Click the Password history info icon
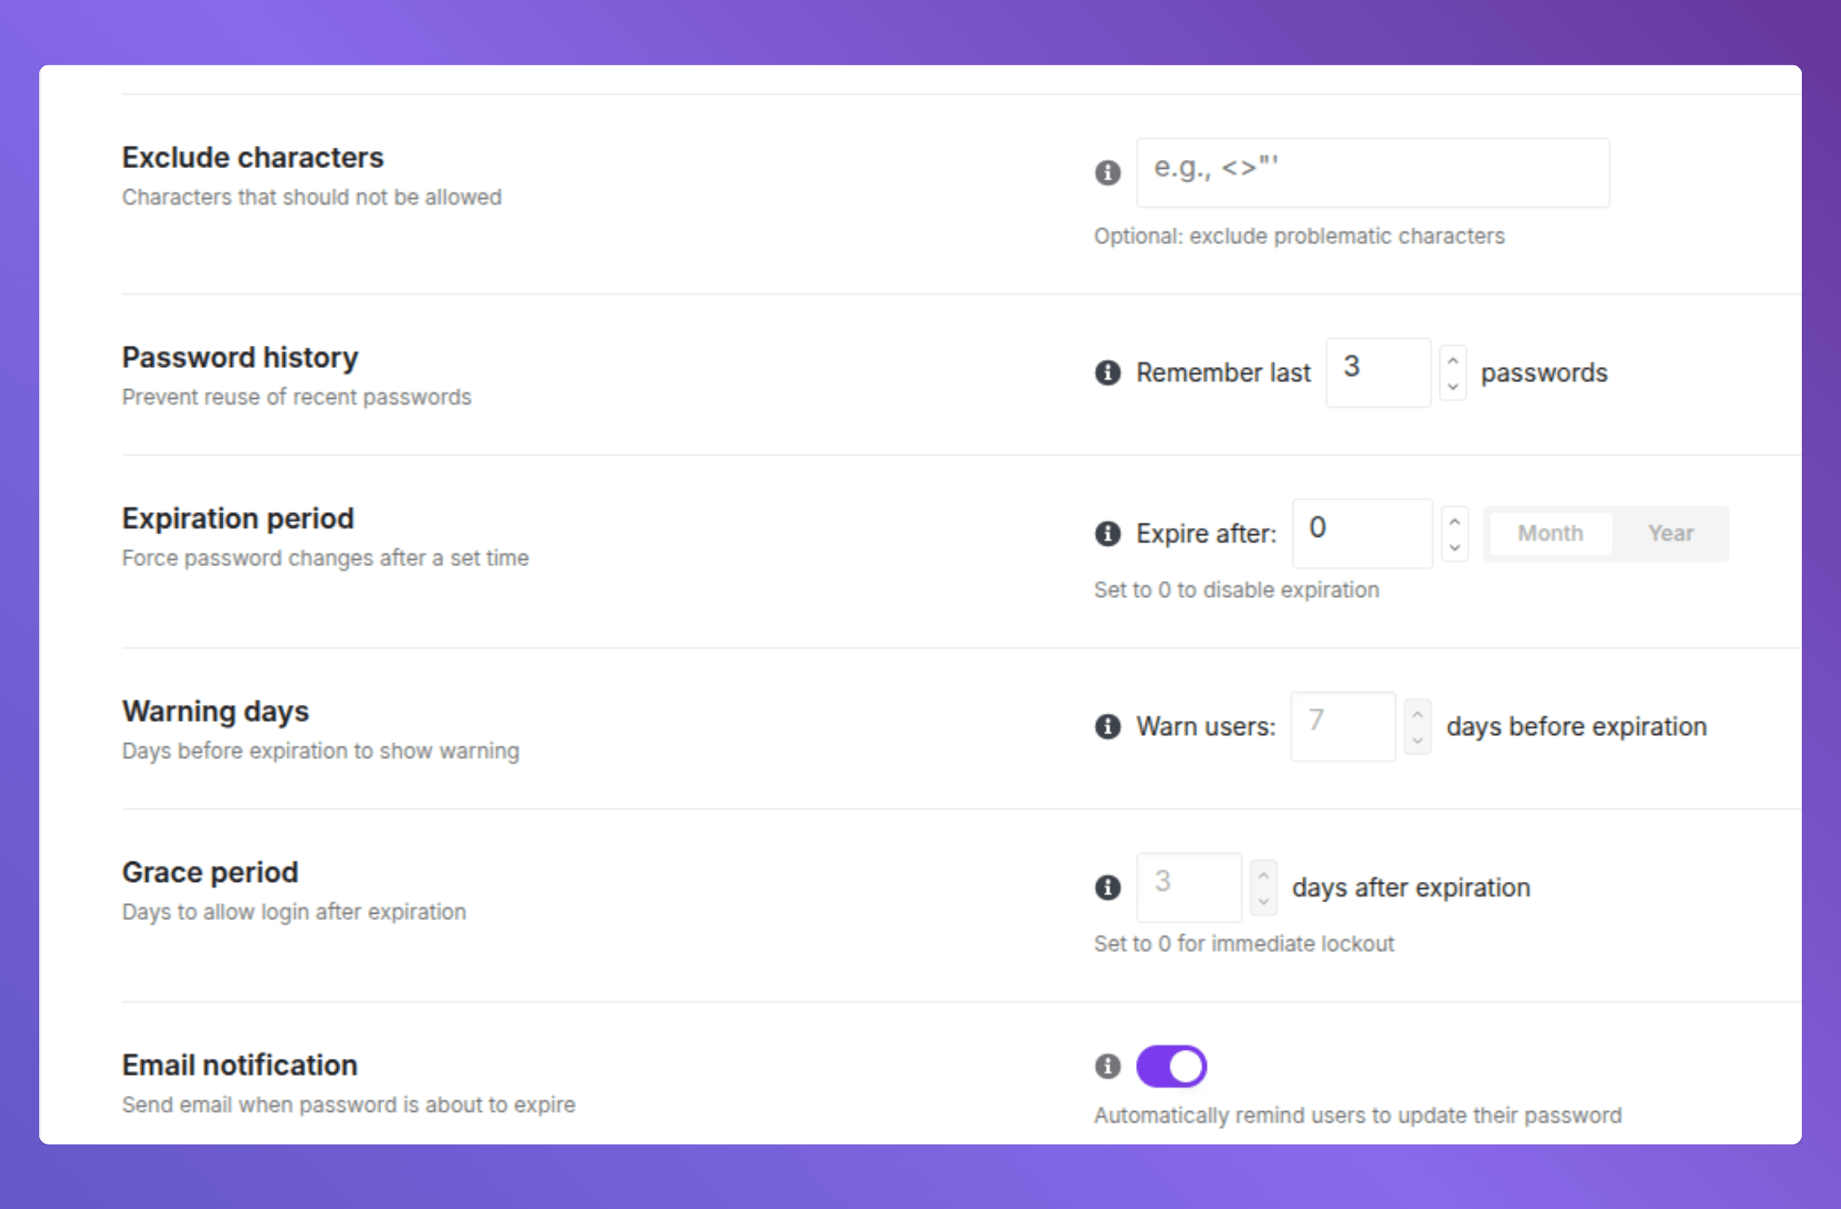1841x1209 pixels. point(1107,373)
